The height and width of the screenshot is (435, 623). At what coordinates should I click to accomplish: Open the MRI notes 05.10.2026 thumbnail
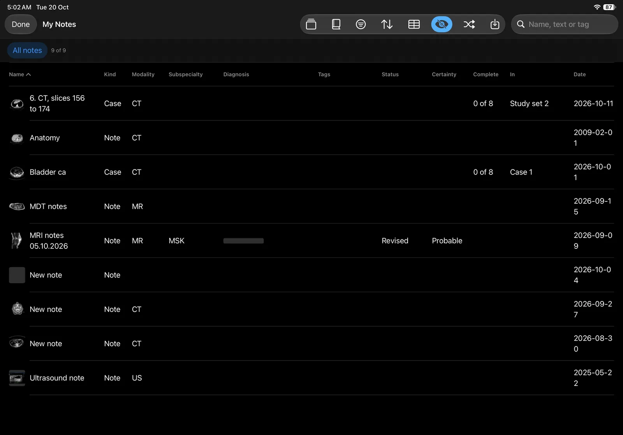click(17, 241)
